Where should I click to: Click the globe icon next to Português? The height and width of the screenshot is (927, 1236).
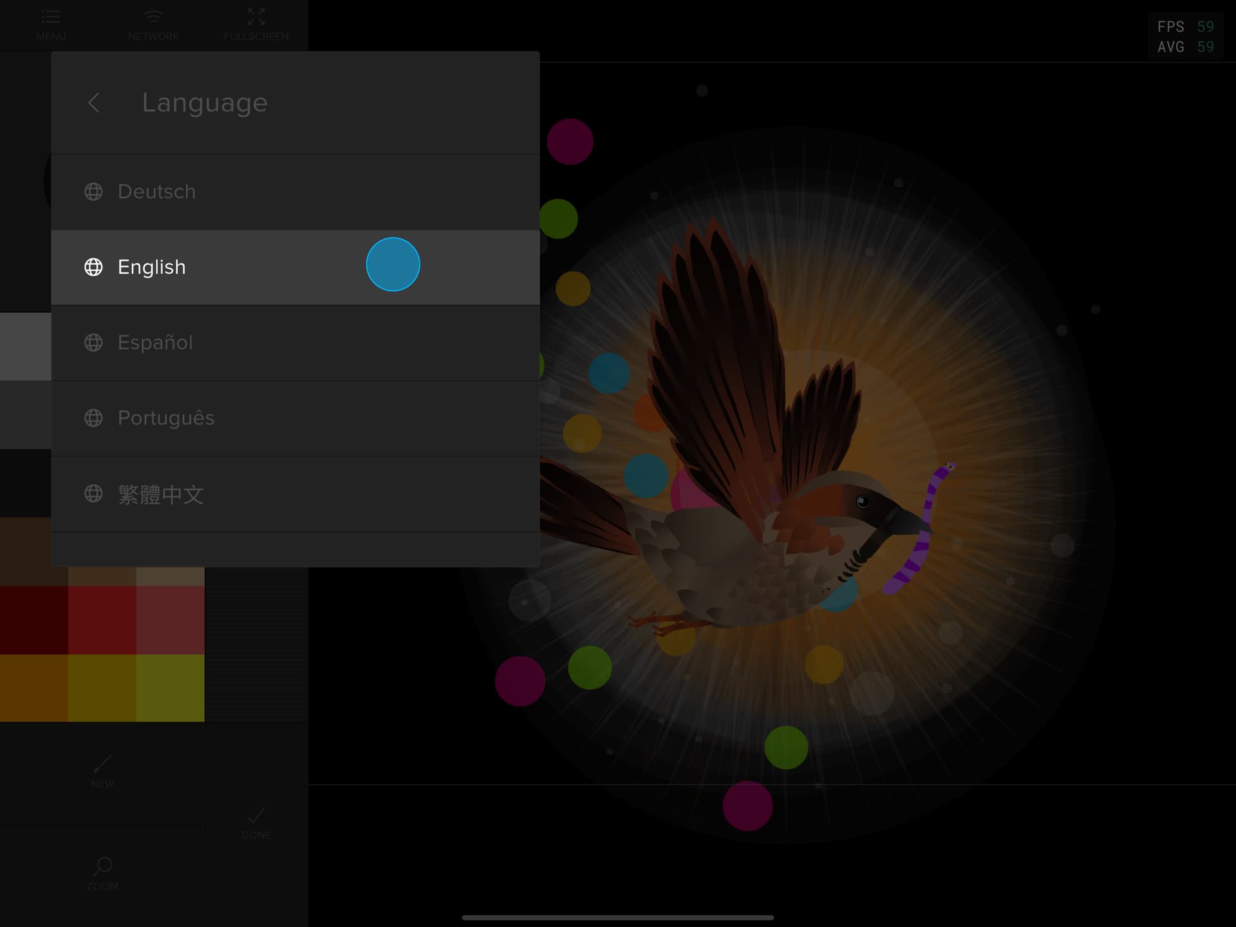[x=93, y=418]
